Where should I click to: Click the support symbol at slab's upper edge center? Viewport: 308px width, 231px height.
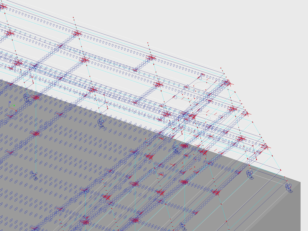[101, 123]
